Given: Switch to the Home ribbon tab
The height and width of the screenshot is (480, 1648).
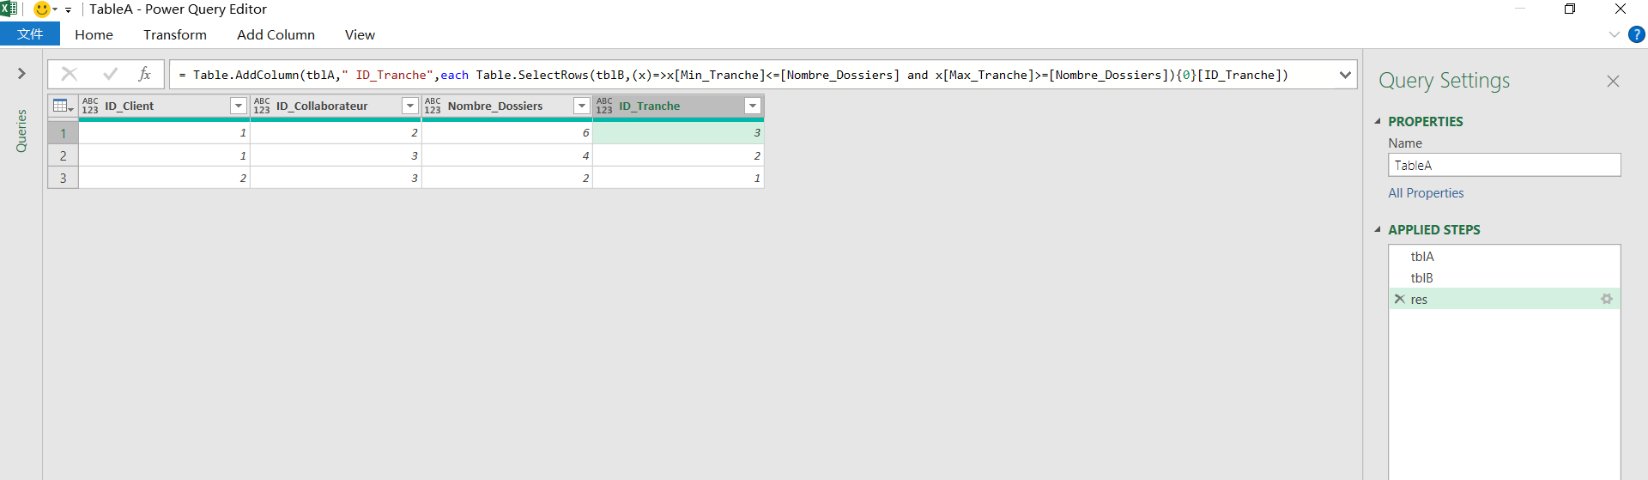Looking at the screenshot, I should [94, 34].
